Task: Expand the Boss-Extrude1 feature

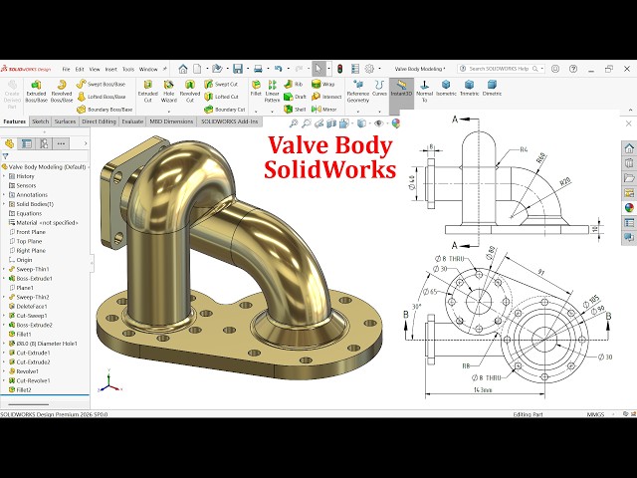Action: (4, 279)
